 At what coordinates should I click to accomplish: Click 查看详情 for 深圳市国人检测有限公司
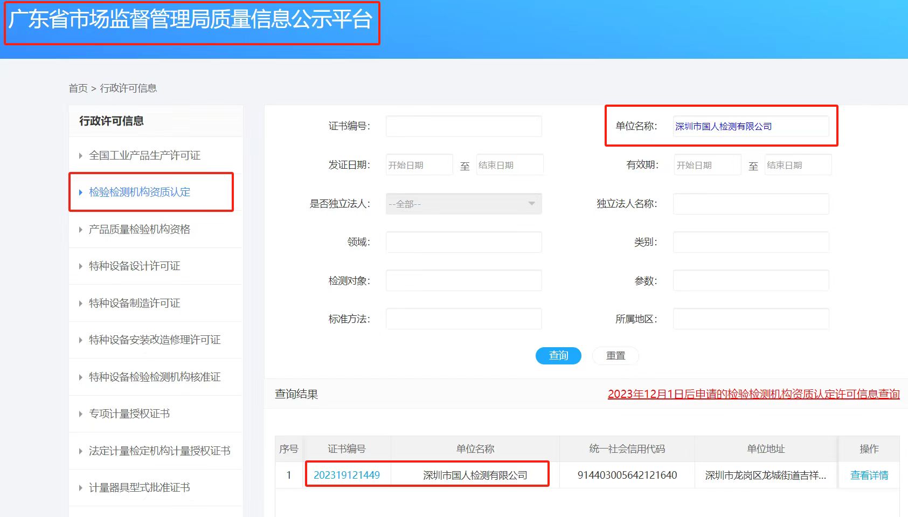pyautogui.click(x=869, y=475)
